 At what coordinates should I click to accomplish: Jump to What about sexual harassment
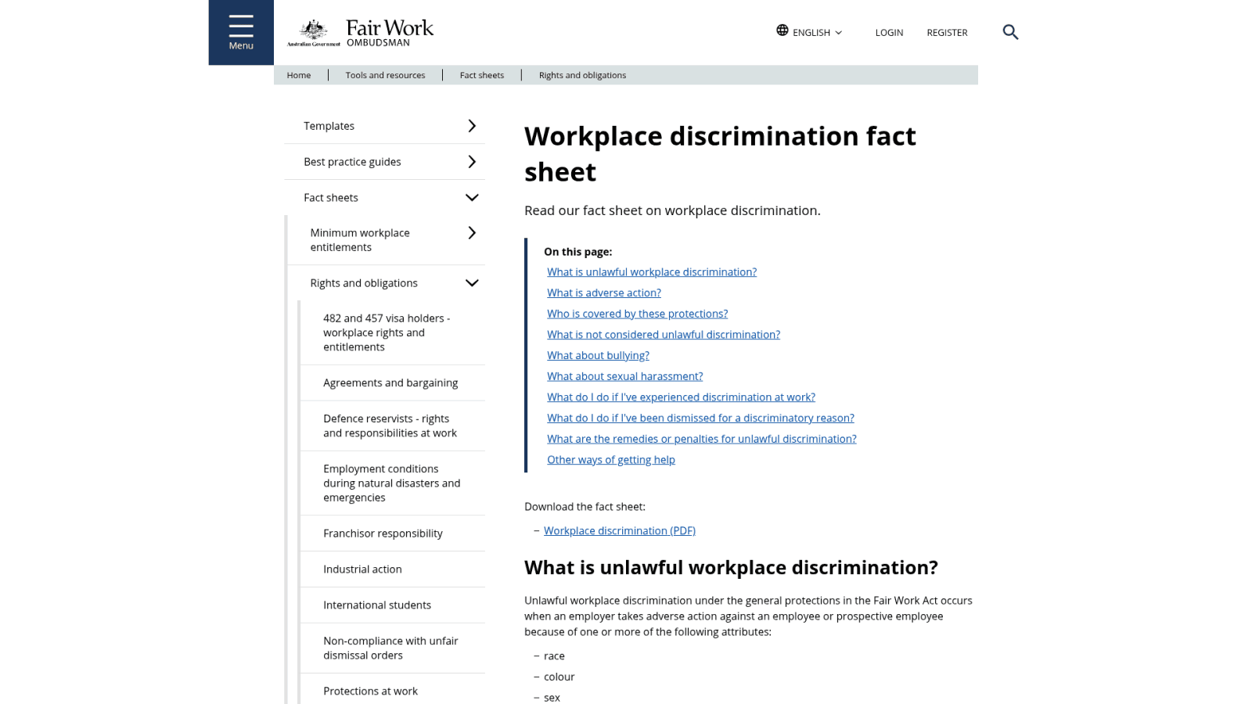point(624,376)
